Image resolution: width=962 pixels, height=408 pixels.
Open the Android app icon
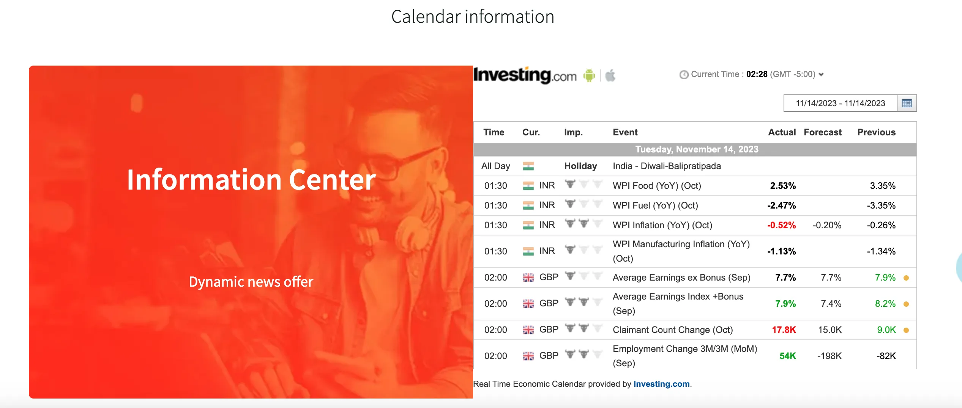[x=589, y=75]
